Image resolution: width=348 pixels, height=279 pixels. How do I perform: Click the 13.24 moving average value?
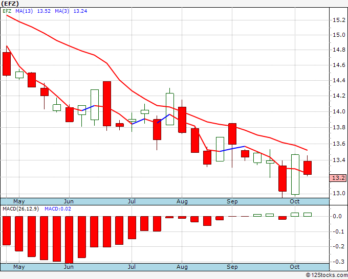80,11
